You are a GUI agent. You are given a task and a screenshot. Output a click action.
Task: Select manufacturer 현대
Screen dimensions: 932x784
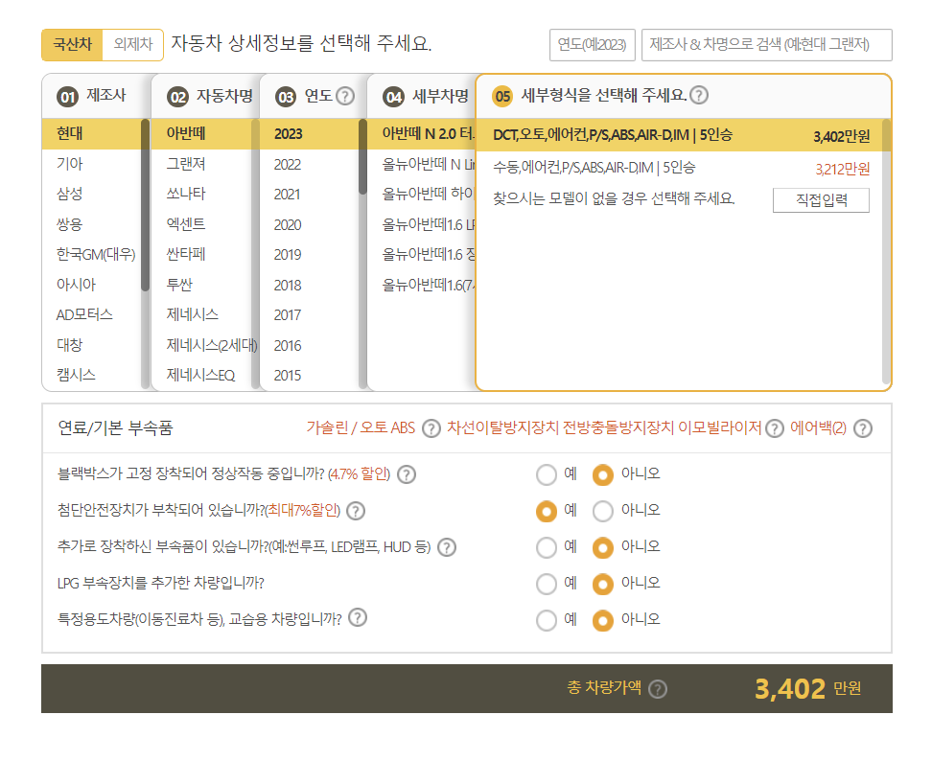(x=91, y=133)
